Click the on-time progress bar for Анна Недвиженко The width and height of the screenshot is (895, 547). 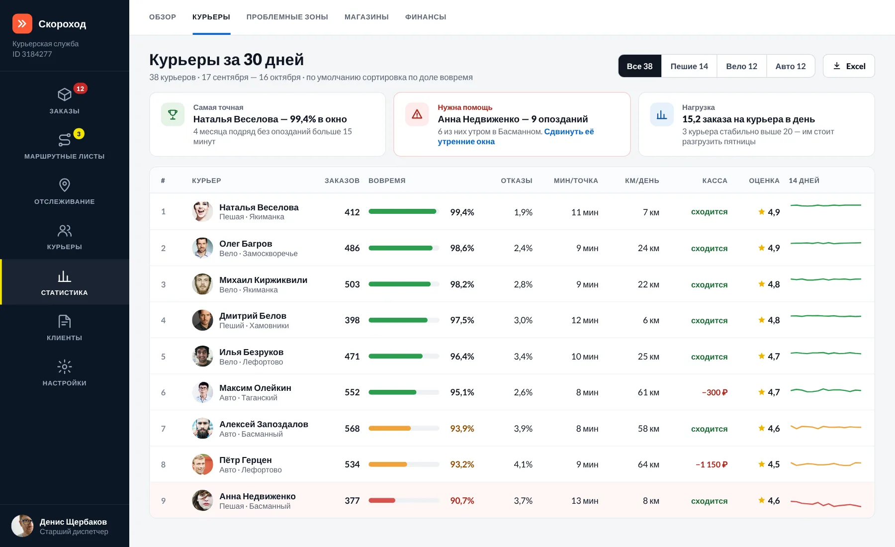[404, 500]
